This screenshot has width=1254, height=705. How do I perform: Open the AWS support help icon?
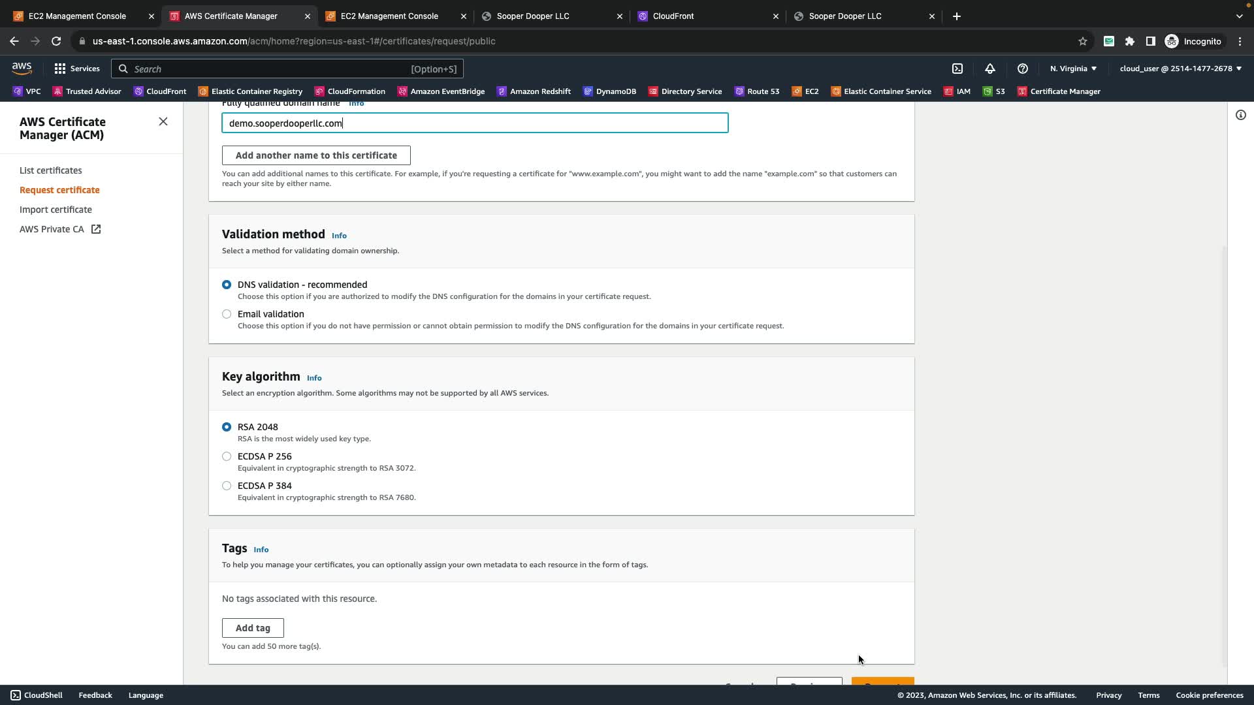click(x=1023, y=69)
